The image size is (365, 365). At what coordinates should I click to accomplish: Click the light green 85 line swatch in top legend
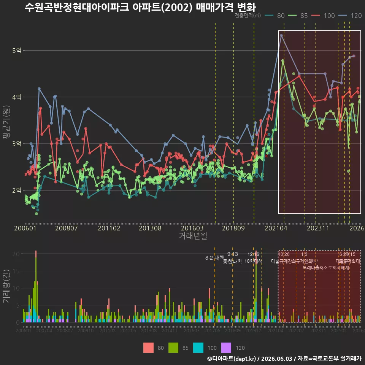tap(292, 15)
